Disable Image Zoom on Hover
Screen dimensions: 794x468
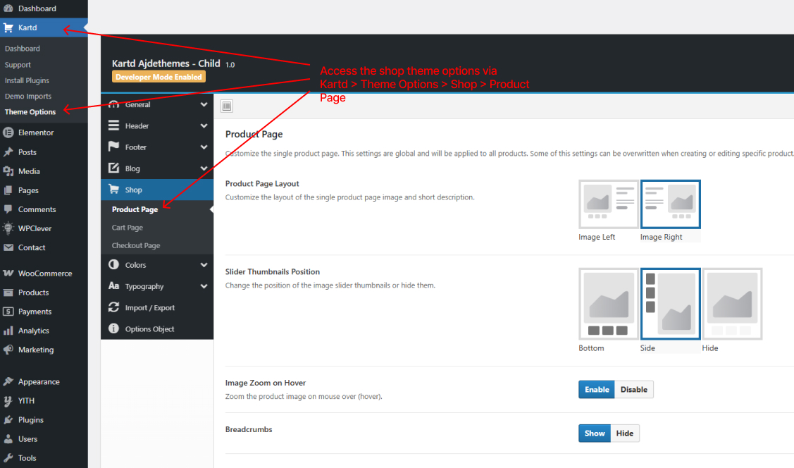coord(633,389)
